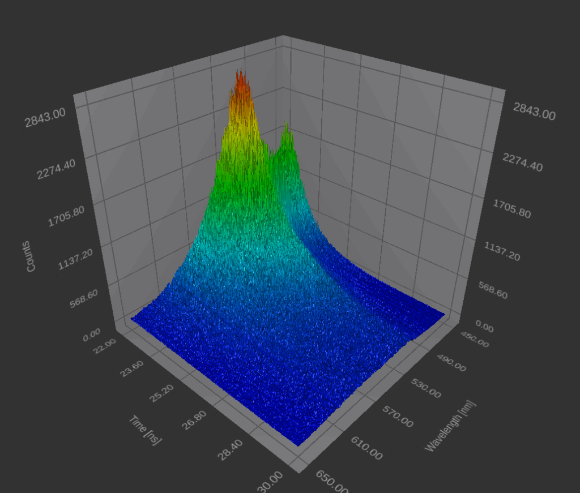Click the 610.00 Wavelength tick label
The width and height of the screenshot is (580, 493).
pos(365,449)
